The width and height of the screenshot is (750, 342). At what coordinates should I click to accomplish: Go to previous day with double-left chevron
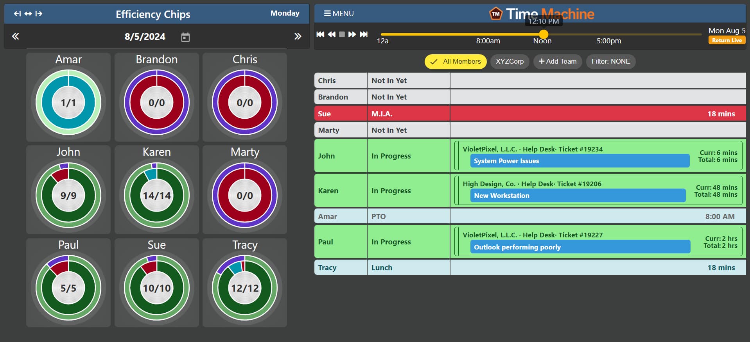pyautogui.click(x=15, y=37)
